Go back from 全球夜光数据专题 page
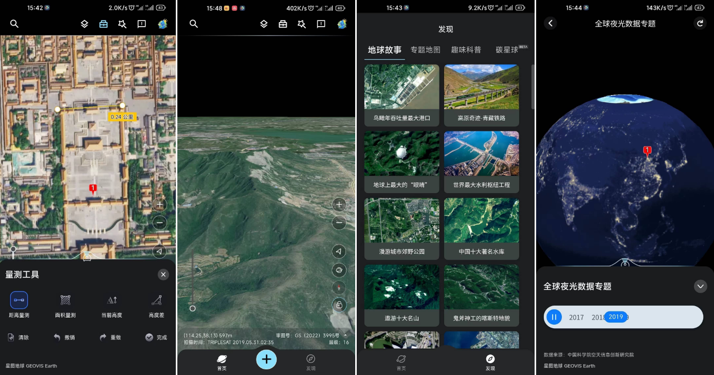714x375 pixels. (551, 23)
